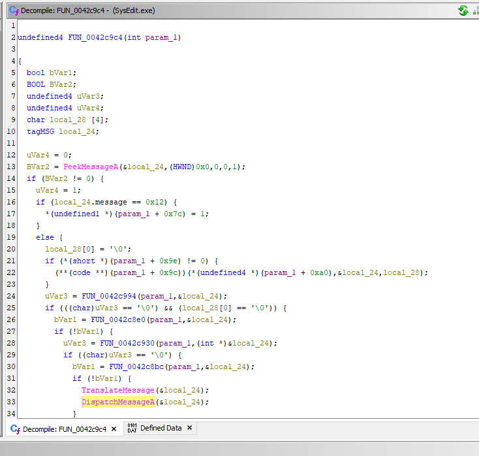
Task: Select the Decompile: FUN_0042c9c4 tab
Action: point(64,429)
